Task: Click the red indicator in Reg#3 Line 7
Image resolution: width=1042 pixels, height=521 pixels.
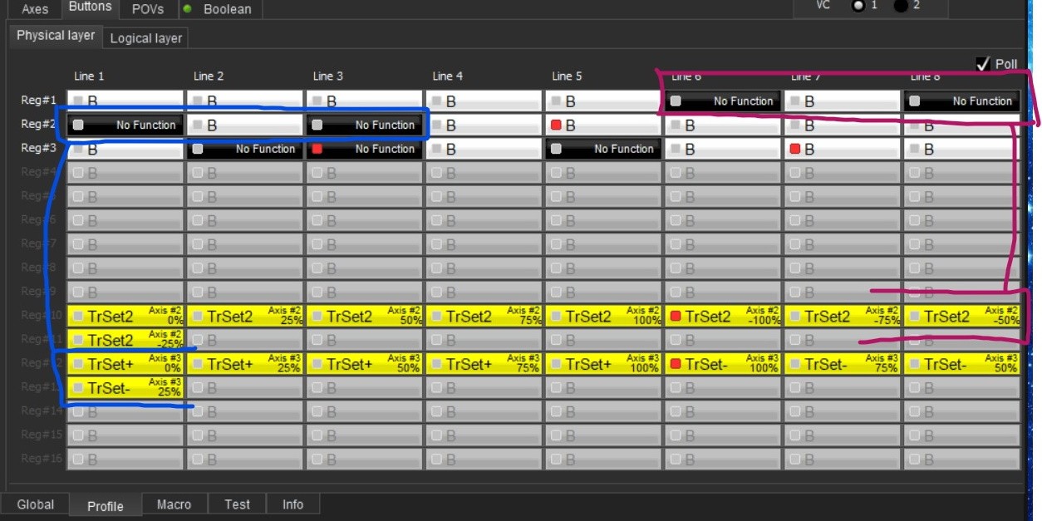Action: coord(795,150)
